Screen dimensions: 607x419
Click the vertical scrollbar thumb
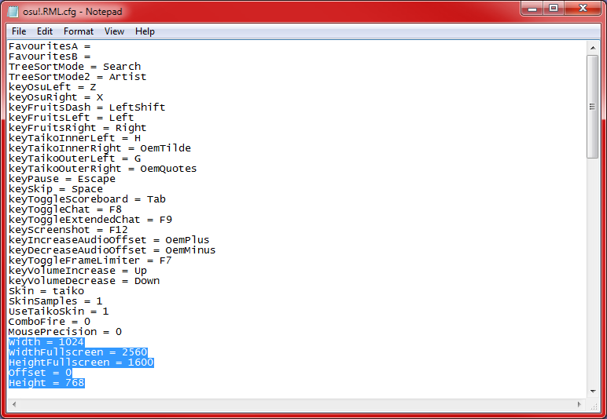[593, 107]
